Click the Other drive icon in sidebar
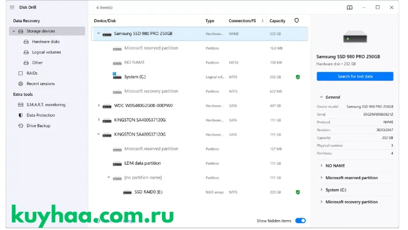 pos(26,63)
